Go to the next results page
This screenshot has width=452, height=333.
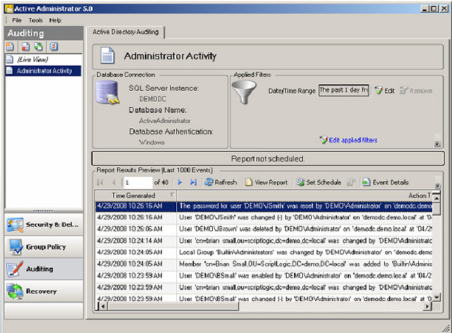coord(180,182)
